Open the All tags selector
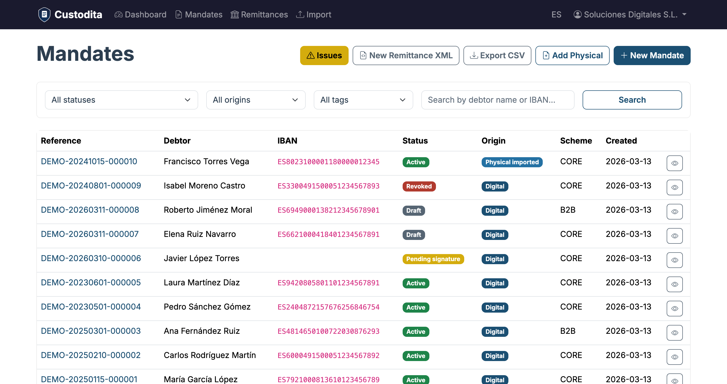The height and width of the screenshot is (384, 727). (363, 100)
